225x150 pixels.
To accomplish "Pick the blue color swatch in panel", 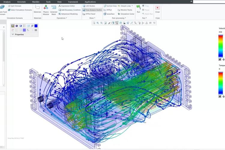I will click(x=36, y=26).
